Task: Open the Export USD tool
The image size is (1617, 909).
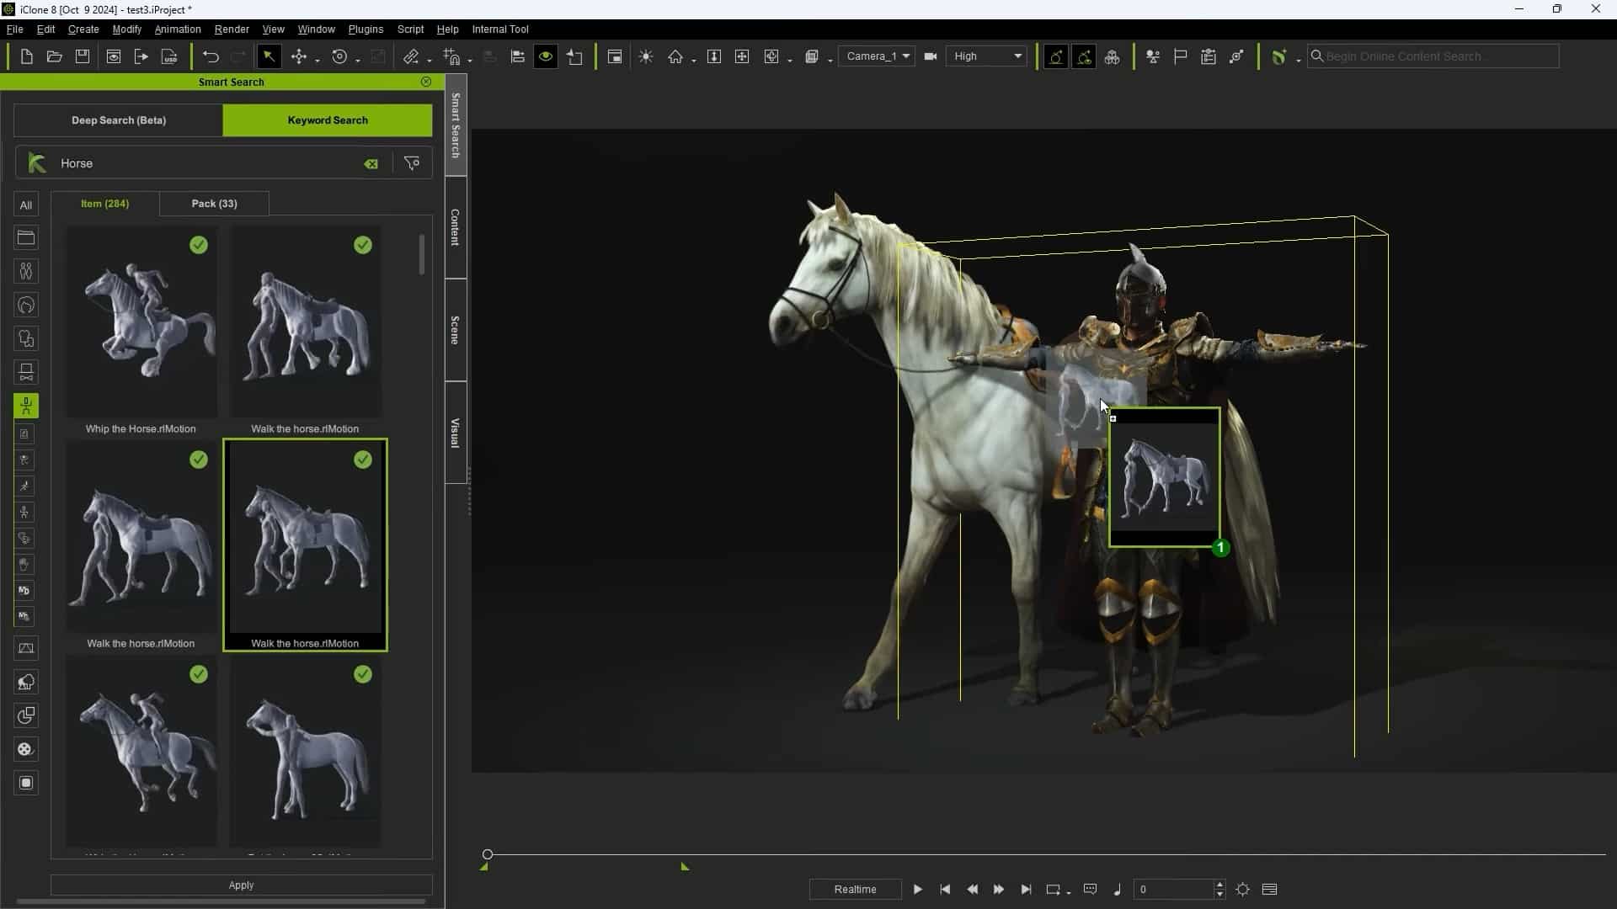Action: pos(168,56)
